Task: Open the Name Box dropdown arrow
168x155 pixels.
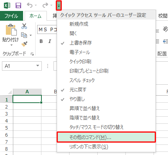Action: [38, 66]
